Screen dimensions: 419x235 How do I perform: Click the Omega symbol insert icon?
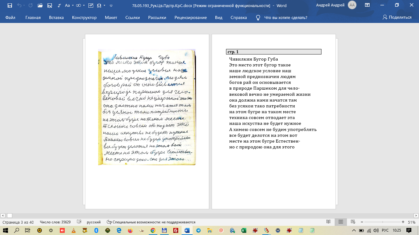click(99, 6)
